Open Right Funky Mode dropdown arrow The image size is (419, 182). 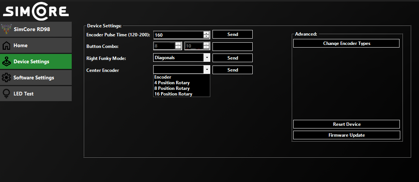click(206, 58)
